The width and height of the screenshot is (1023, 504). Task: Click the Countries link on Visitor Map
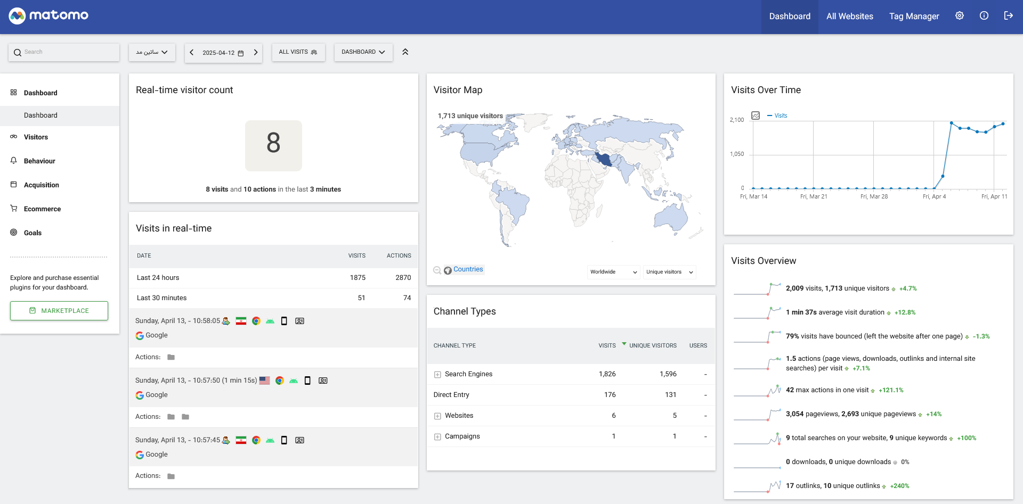coord(468,269)
